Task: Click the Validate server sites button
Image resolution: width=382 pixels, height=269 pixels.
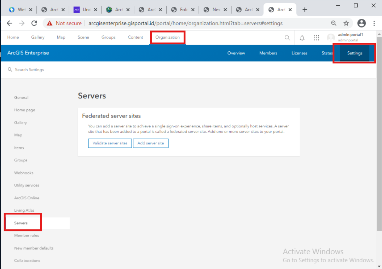Action: click(110, 143)
